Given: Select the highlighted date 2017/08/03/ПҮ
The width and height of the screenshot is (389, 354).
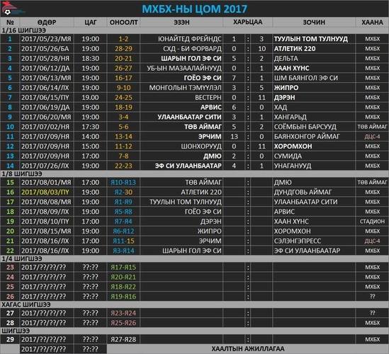Looking at the screenshot, I should [45, 192].
